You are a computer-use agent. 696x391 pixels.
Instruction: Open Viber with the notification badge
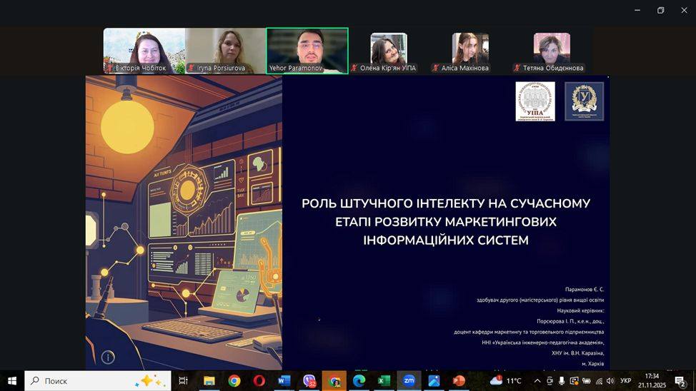click(x=309, y=381)
